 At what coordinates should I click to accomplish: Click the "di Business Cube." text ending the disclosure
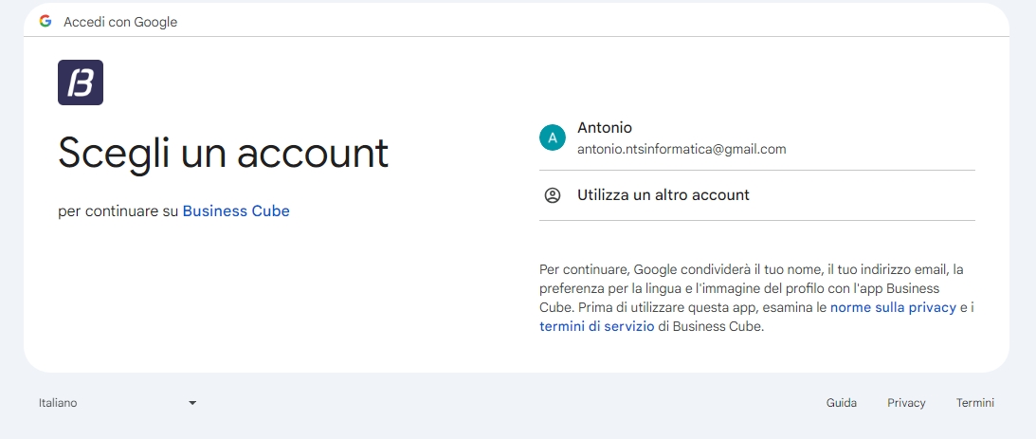click(x=711, y=326)
